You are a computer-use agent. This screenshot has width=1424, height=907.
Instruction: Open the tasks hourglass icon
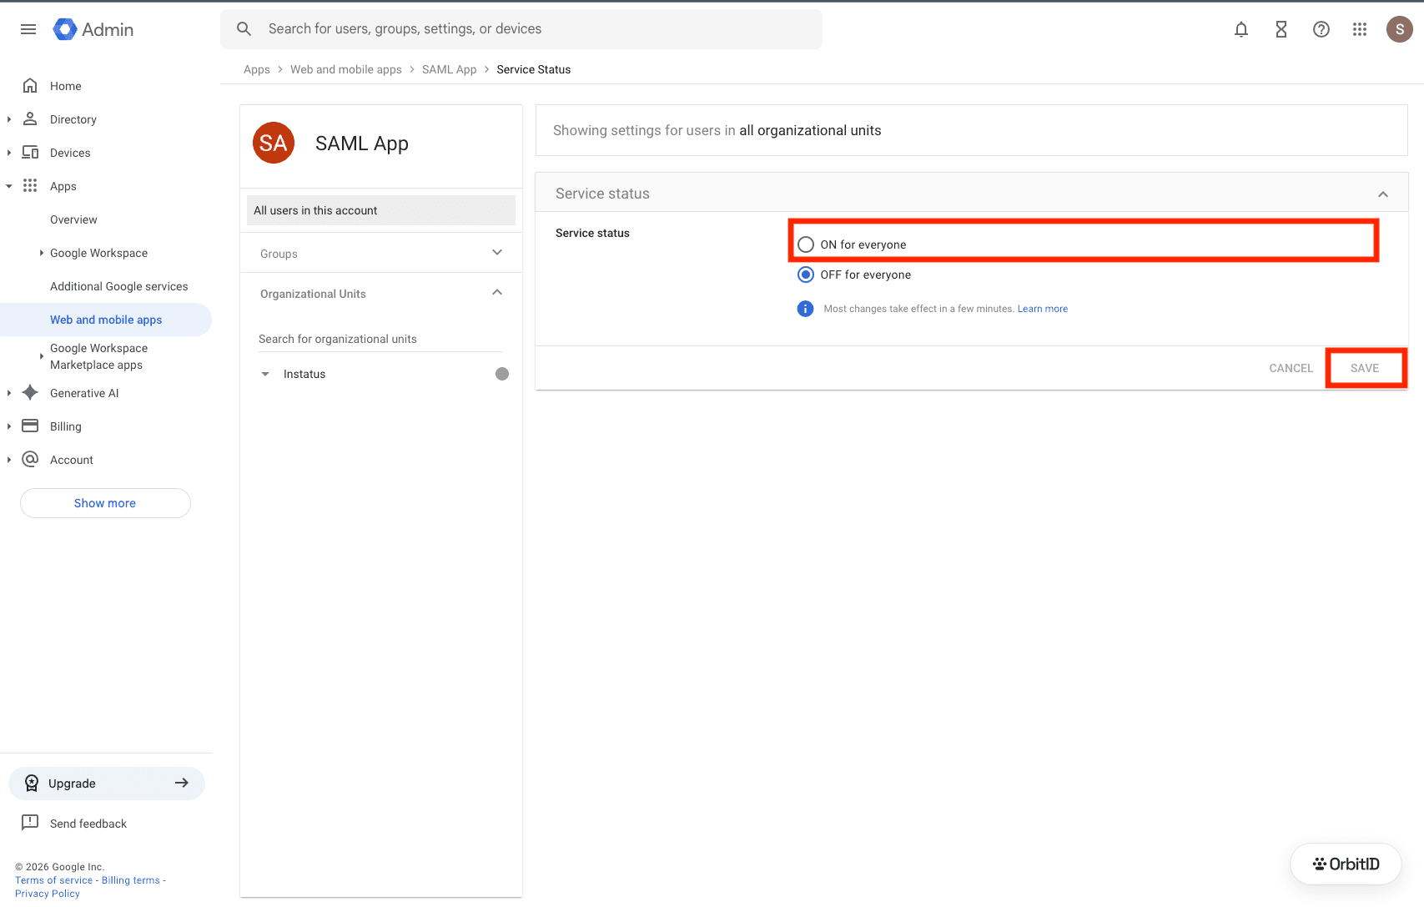coord(1281,29)
